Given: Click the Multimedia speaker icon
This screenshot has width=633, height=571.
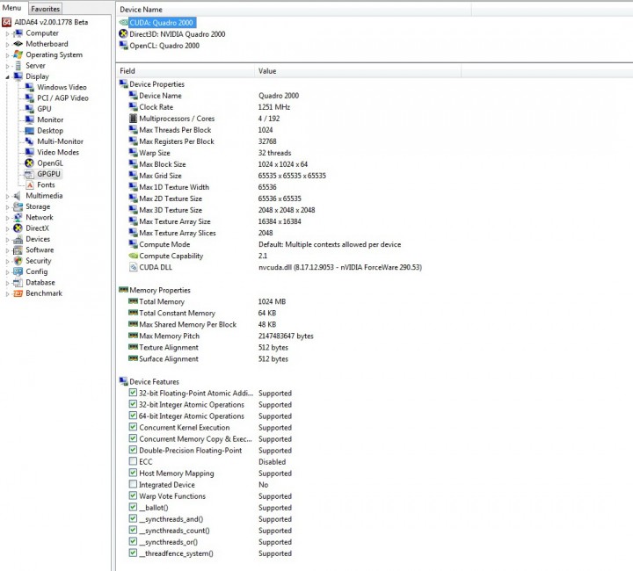Looking at the screenshot, I should [18, 196].
